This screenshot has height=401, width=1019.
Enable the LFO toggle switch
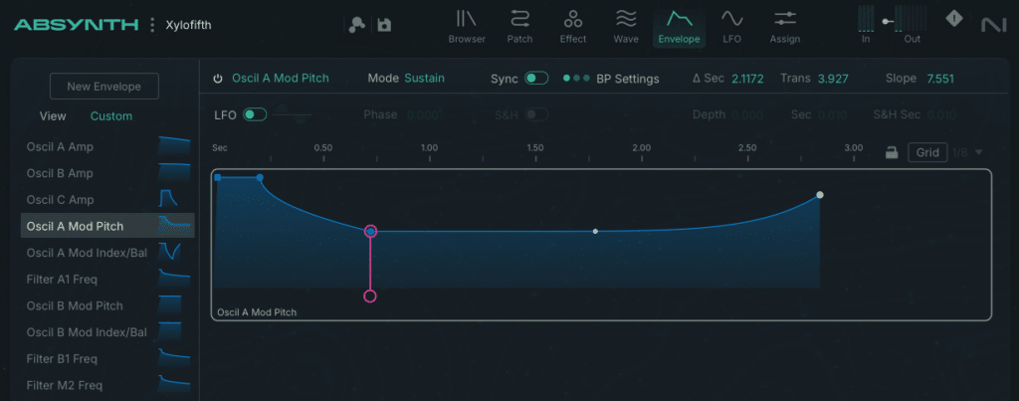(255, 114)
